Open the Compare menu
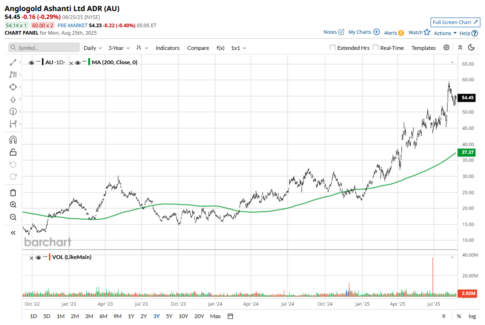485x325 pixels. tap(198, 48)
